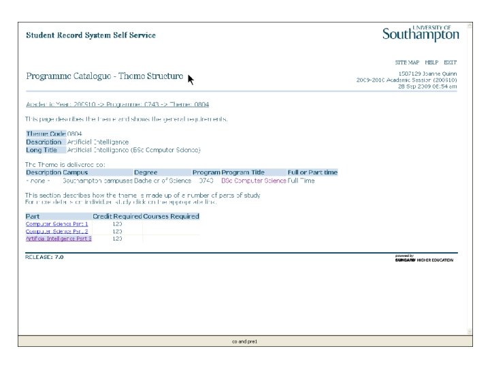The image size is (490, 368).
Task: Click the Programme Catalogue - Theme Structure title
Action: click(x=104, y=76)
